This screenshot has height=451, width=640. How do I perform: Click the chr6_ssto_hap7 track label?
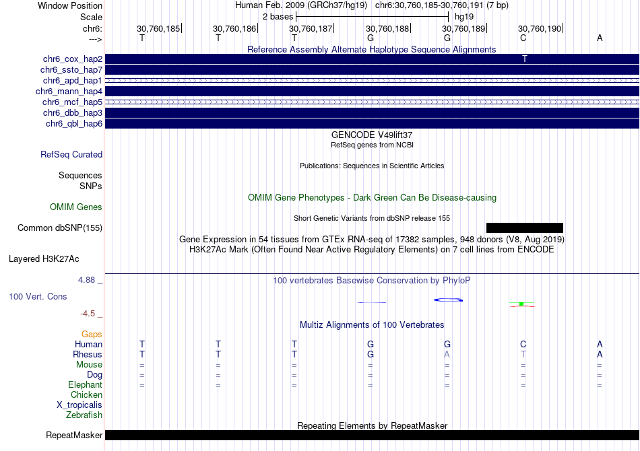tap(71, 70)
